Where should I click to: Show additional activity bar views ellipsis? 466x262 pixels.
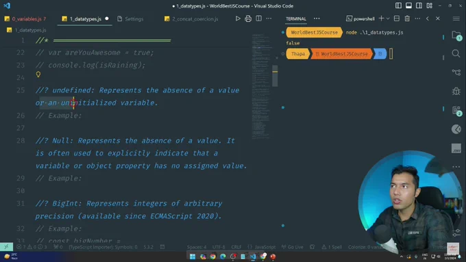tap(456, 167)
